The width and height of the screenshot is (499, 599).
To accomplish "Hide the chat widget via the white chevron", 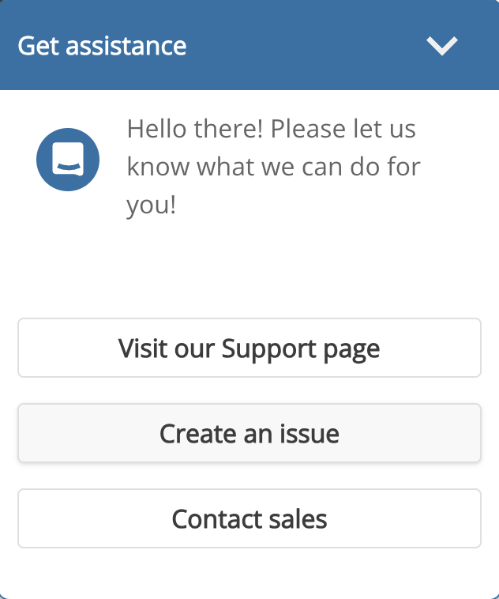I will (x=441, y=46).
